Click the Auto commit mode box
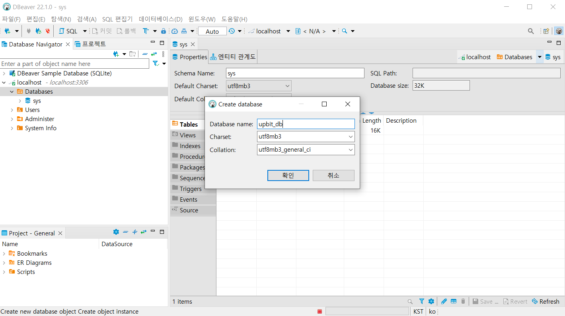The image size is (565, 316). click(212, 31)
